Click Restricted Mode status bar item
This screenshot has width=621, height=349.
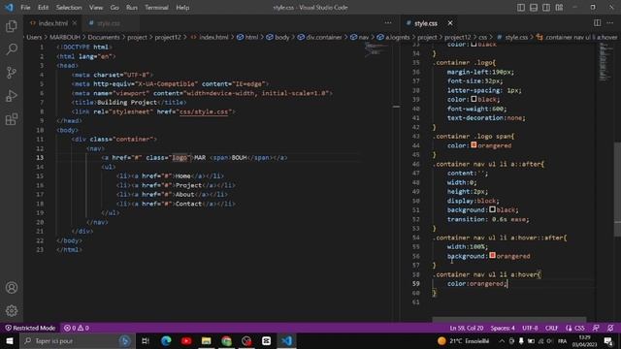tap(30, 328)
